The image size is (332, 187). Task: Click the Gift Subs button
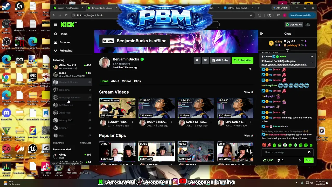coord(220,60)
